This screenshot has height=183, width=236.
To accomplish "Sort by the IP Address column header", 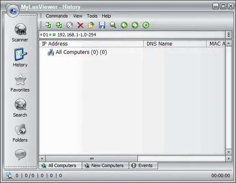I will click(91, 43).
